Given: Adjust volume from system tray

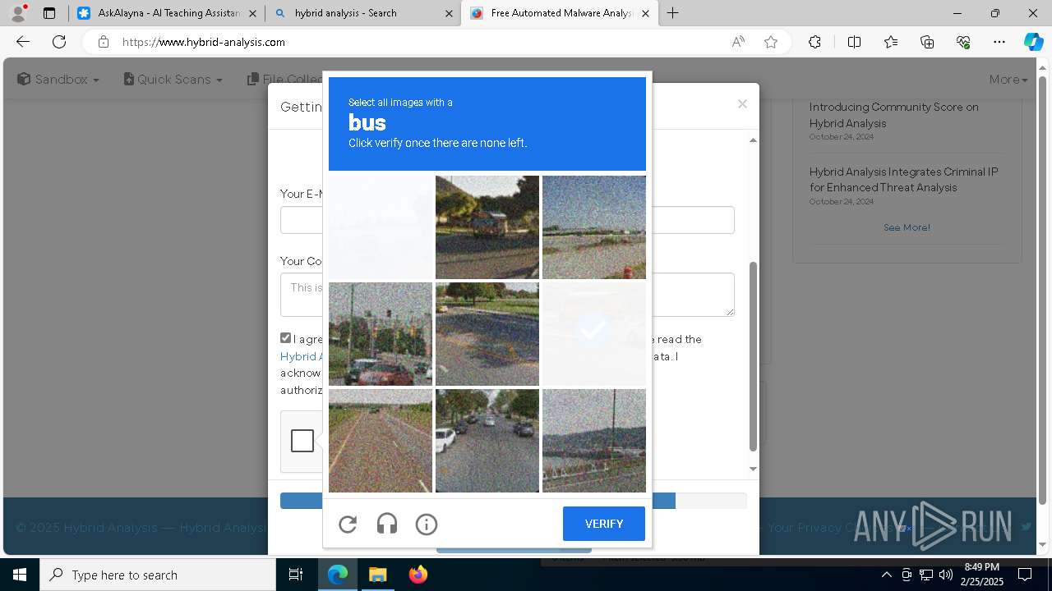Looking at the screenshot, I should (x=946, y=575).
